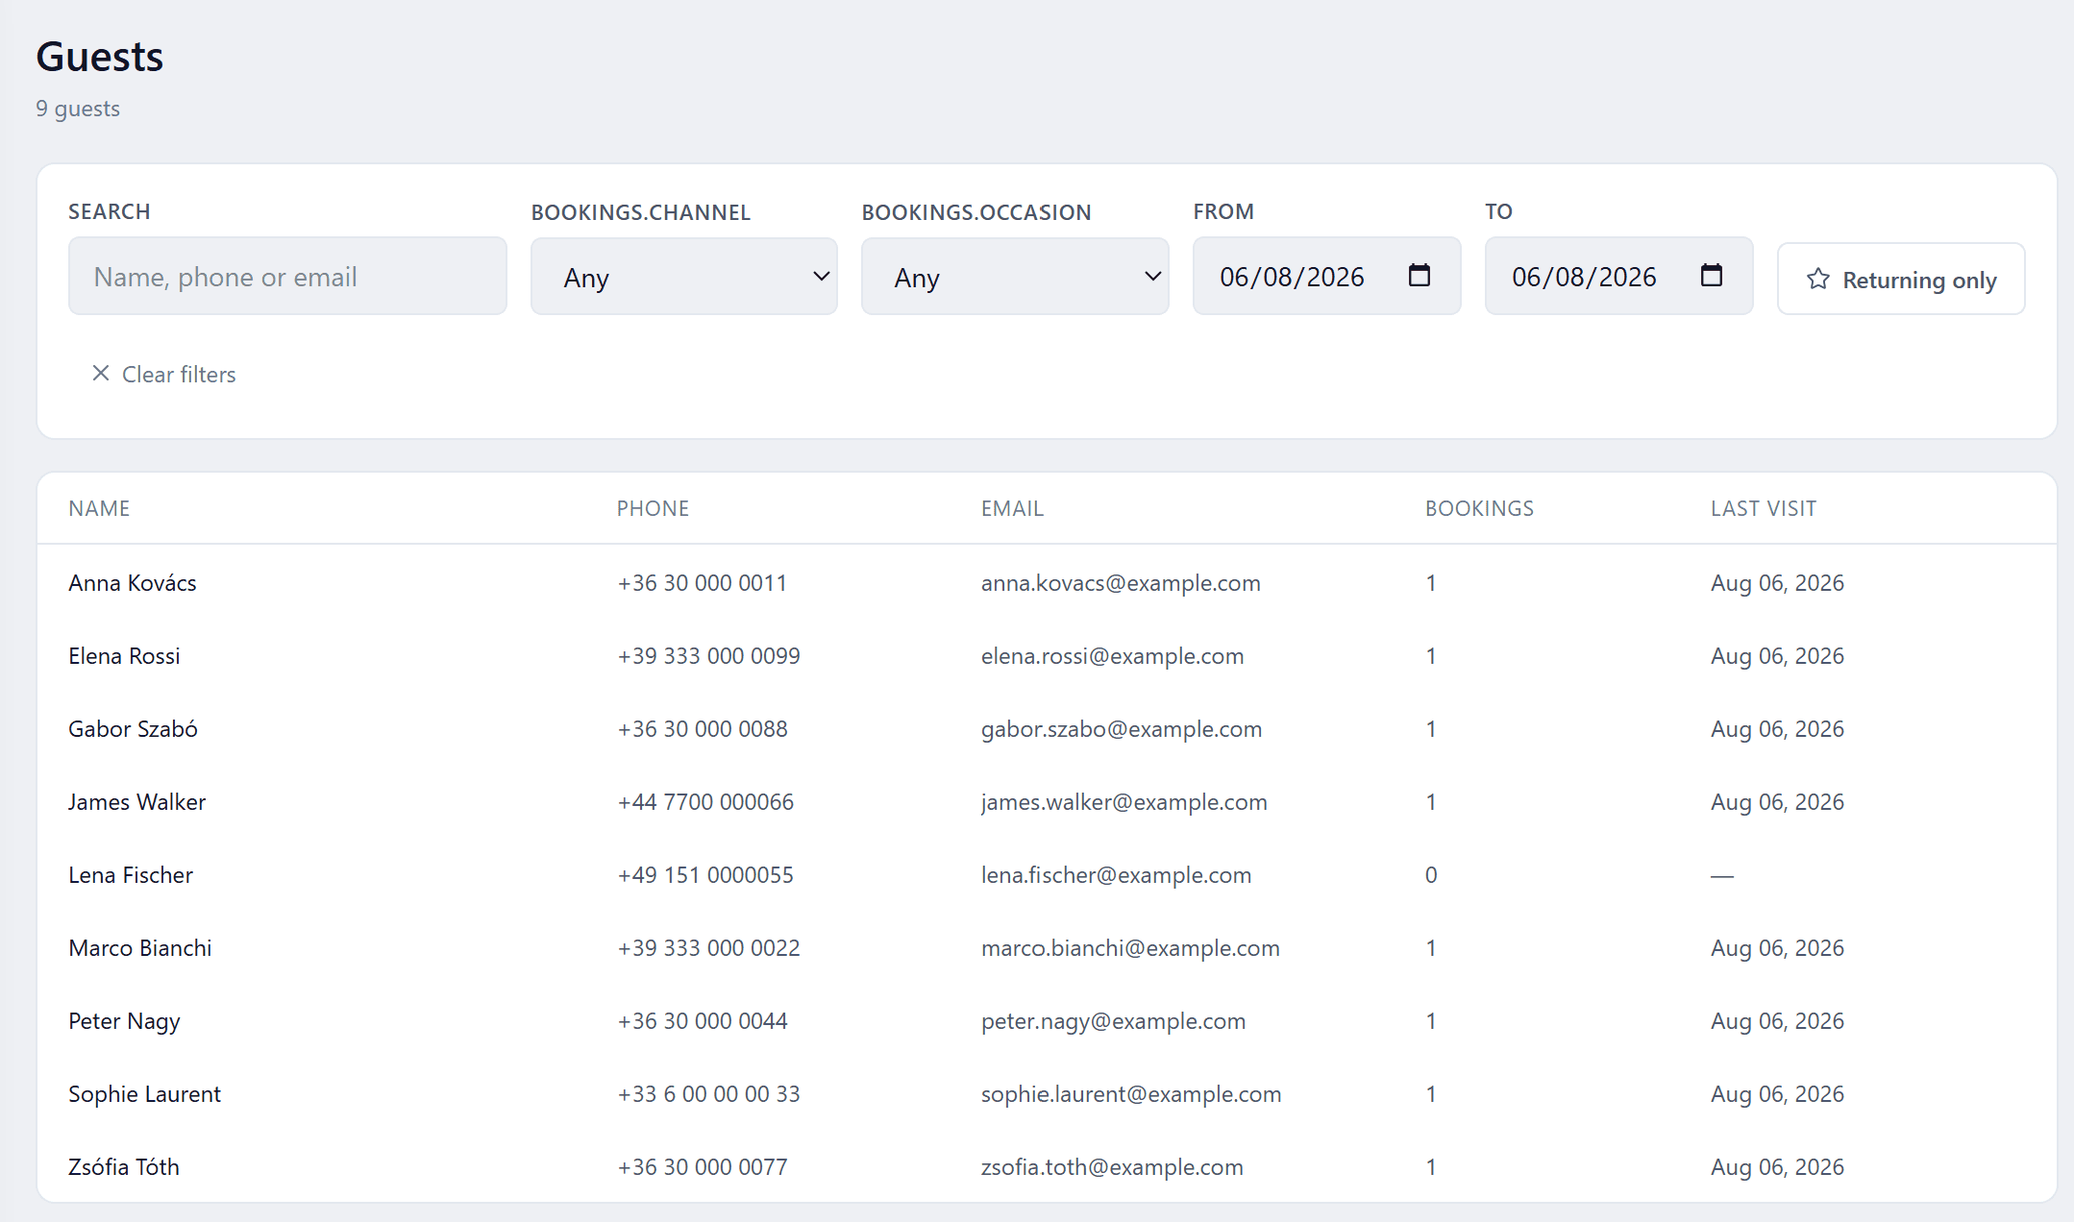This screenshot has width=2074, height=1222.
Task: Click Lena Fischer's bookings count 0
Action: 1431,875
